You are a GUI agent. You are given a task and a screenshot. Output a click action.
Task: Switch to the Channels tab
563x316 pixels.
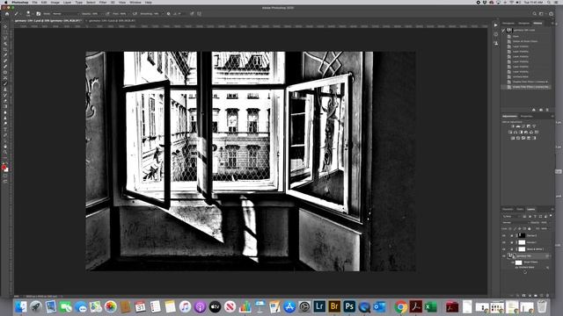tap(508, 209)
